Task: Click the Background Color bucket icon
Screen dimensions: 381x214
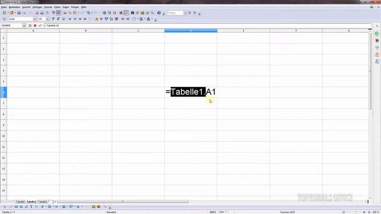Action: (141, 19)
